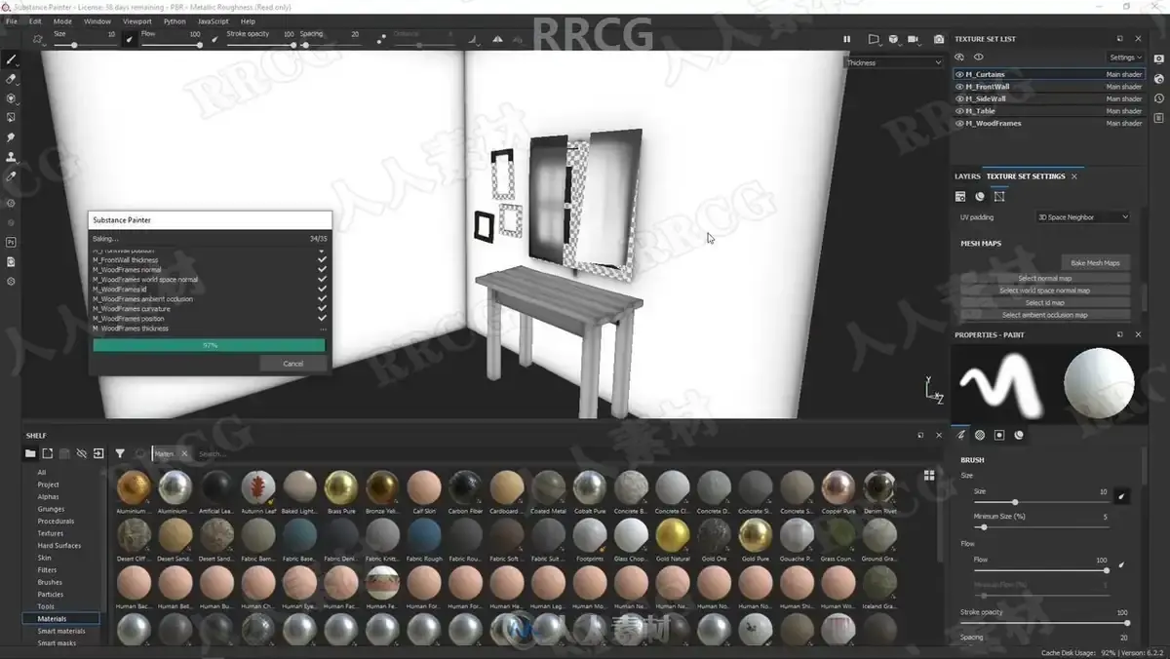The height and width of the screenshot is (659, 1170).
Task: Select the Brass Pure material thumbnail
Action: coord(341,486)
